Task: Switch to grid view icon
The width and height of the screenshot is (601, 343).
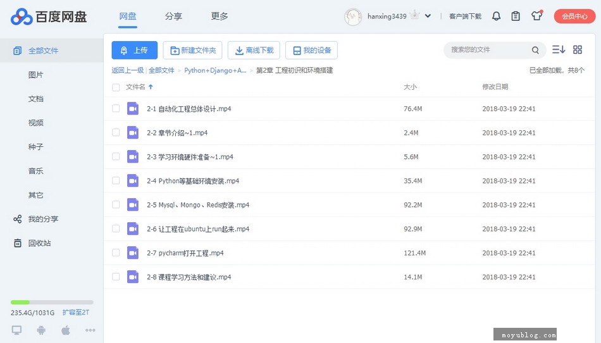Action: pos(577,49)
